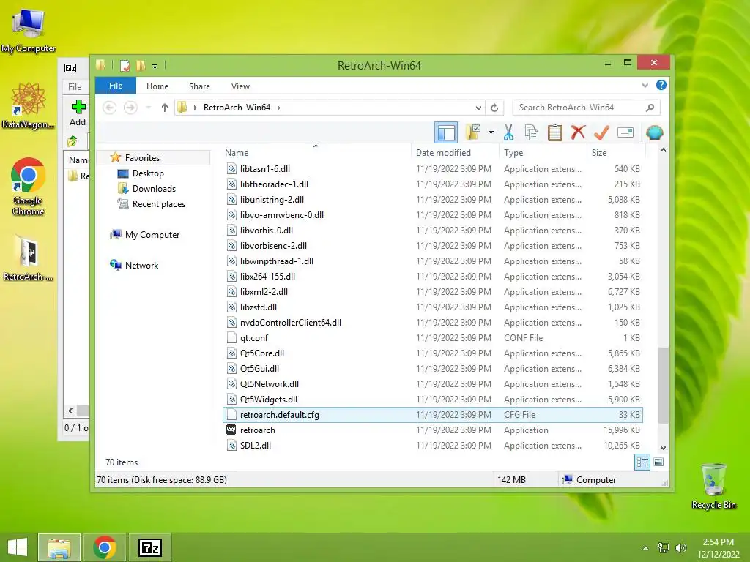Click the Add button in 7-Zip window
The width and height of the screenshot is (750, 562).
point(78,113)
